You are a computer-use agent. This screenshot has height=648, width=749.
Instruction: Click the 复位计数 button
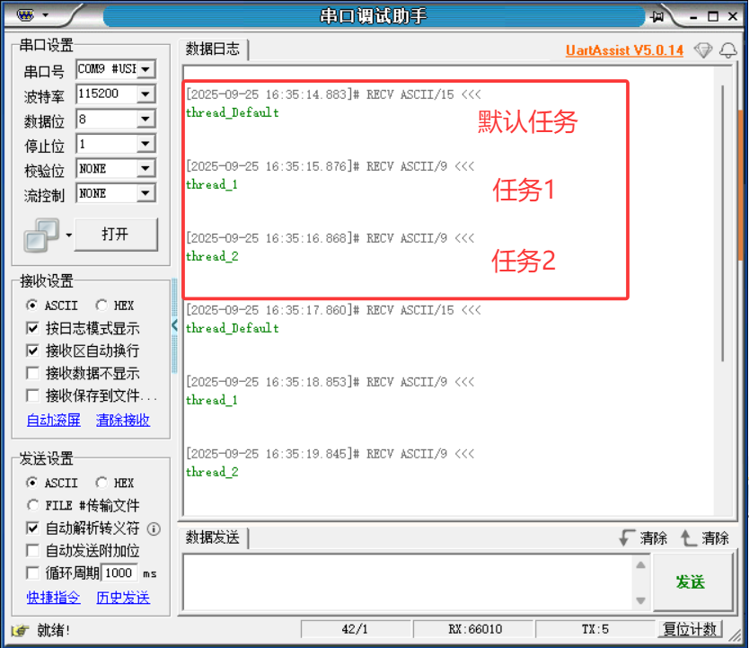point(690,629)
